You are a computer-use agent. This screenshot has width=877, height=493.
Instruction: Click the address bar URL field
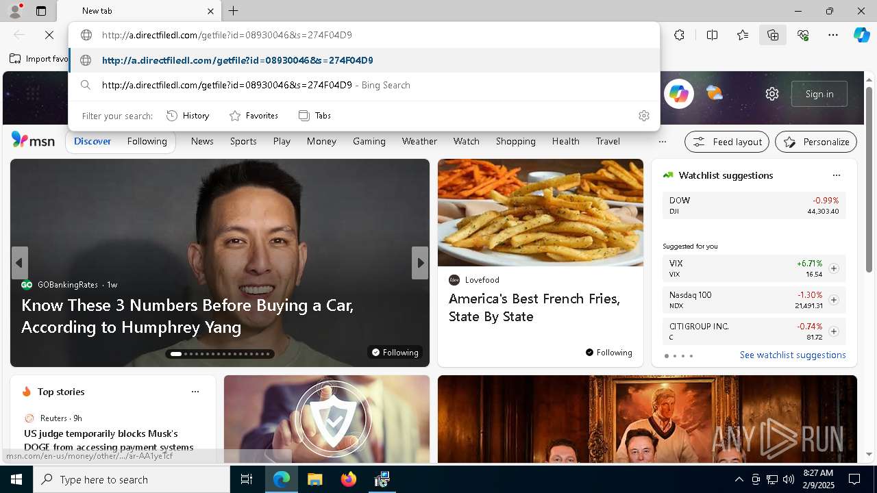(x=364, y=35)
